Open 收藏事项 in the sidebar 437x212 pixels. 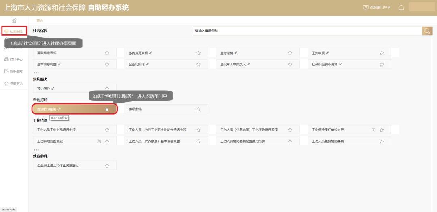click(14, 84)
